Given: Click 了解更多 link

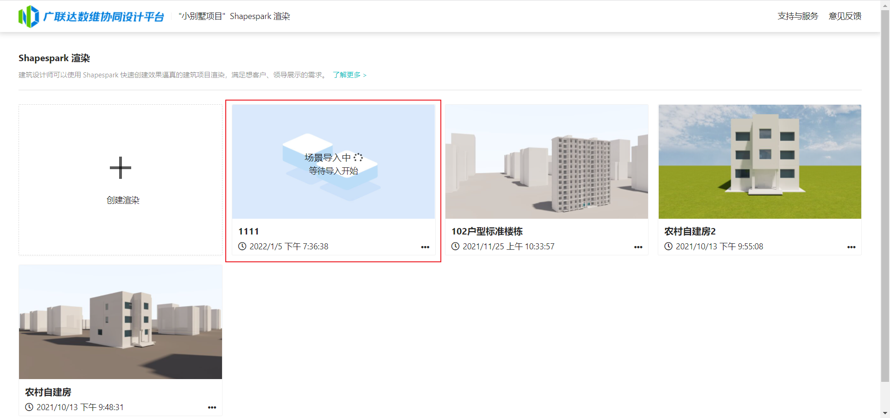Looking at the screenshot, I should [x=350, y=75].
